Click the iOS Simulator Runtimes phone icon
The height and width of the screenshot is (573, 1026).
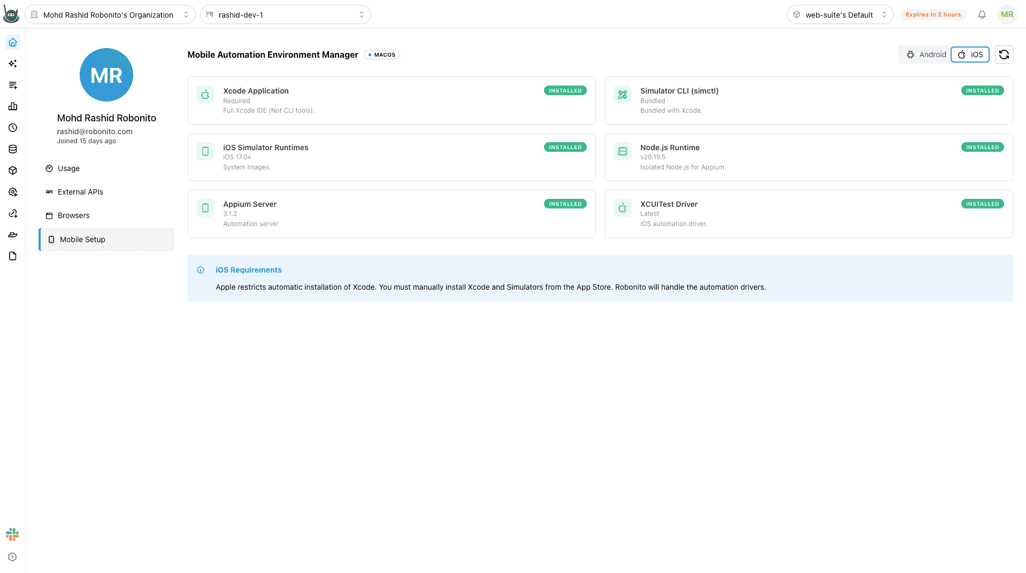click(x=205, y=151)
